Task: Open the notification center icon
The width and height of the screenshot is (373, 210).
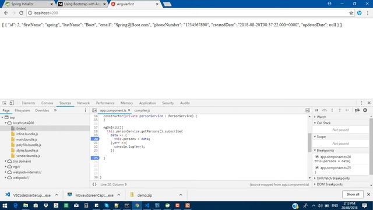Action: (x=364, y=205)
